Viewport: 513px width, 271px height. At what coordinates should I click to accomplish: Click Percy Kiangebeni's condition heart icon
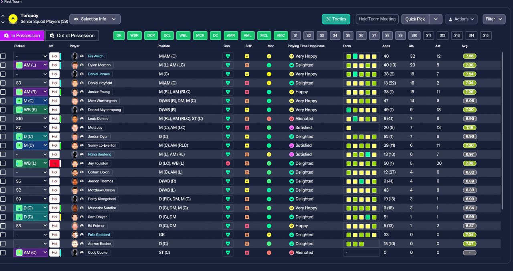pyautogui.click(x=228, y=199)
